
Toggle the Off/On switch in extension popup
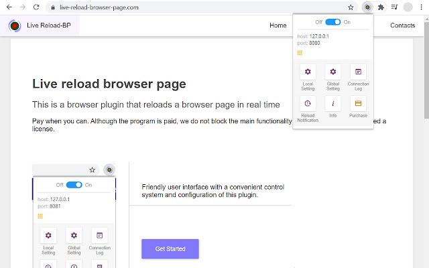click(x=333, y=22)
